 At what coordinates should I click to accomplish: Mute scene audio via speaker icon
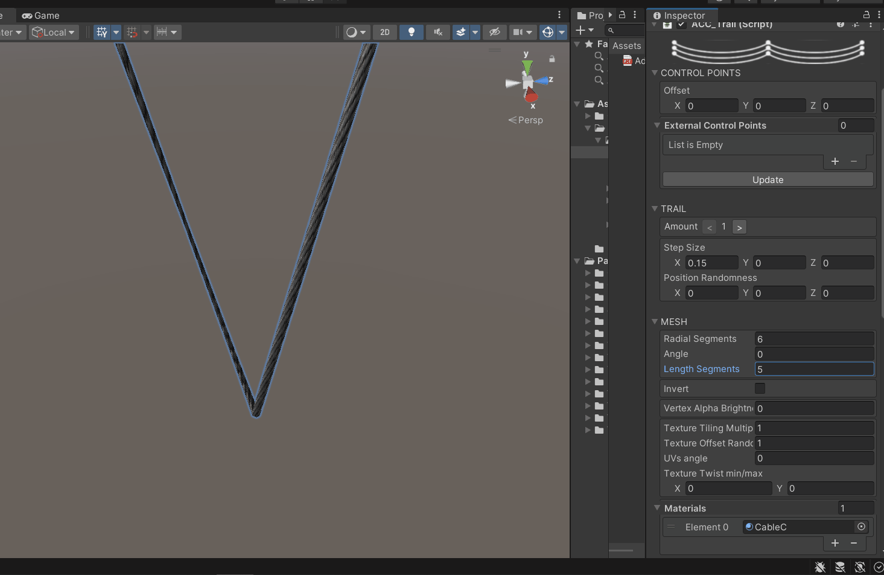tap(438, 33)
